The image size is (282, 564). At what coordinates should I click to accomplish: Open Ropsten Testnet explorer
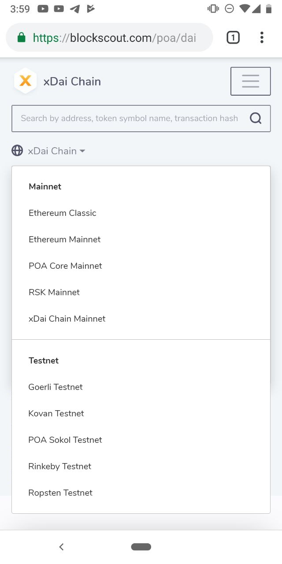click(60, 493)
